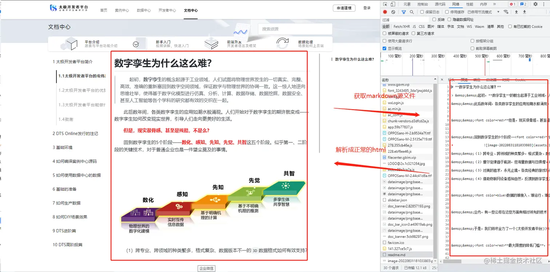Expand section 2 DTS Online发行的注记
The image size is (550, 272).
pyautogui.click(x=75, y=134)
